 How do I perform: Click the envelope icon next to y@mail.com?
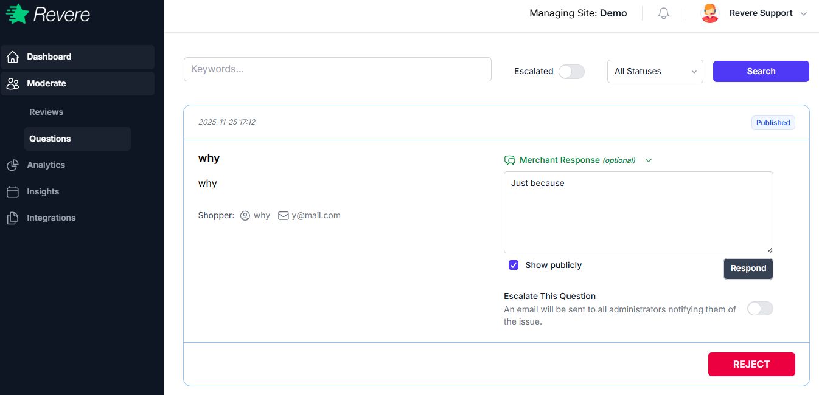click(x=284, y=215)
